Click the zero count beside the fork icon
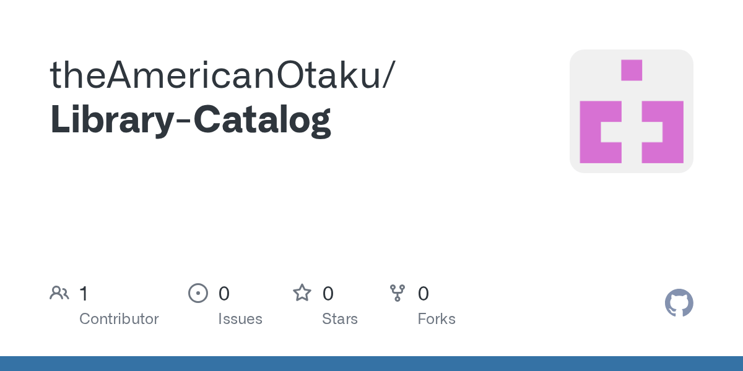The image size is (743, 371). pos(424,293)
